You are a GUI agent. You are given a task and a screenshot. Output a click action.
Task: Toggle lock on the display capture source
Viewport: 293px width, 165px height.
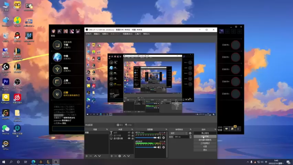pos(133,139)
